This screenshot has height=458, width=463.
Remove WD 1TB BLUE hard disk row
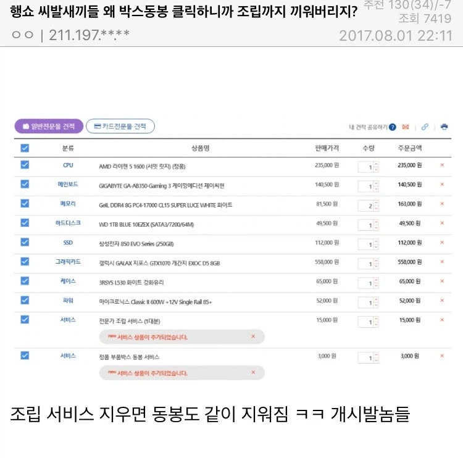click(x=442, y=223)
